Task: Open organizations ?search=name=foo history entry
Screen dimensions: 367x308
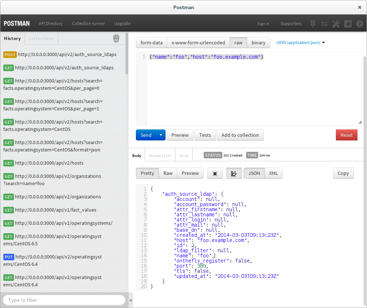Action: click(x=52, y=180)
